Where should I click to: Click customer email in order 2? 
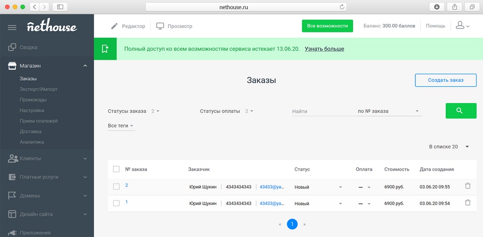tap(272, 187)
